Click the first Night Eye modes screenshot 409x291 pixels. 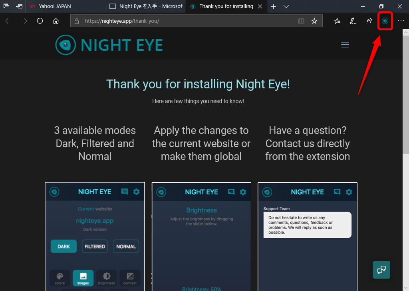click(x=95, y=236)
